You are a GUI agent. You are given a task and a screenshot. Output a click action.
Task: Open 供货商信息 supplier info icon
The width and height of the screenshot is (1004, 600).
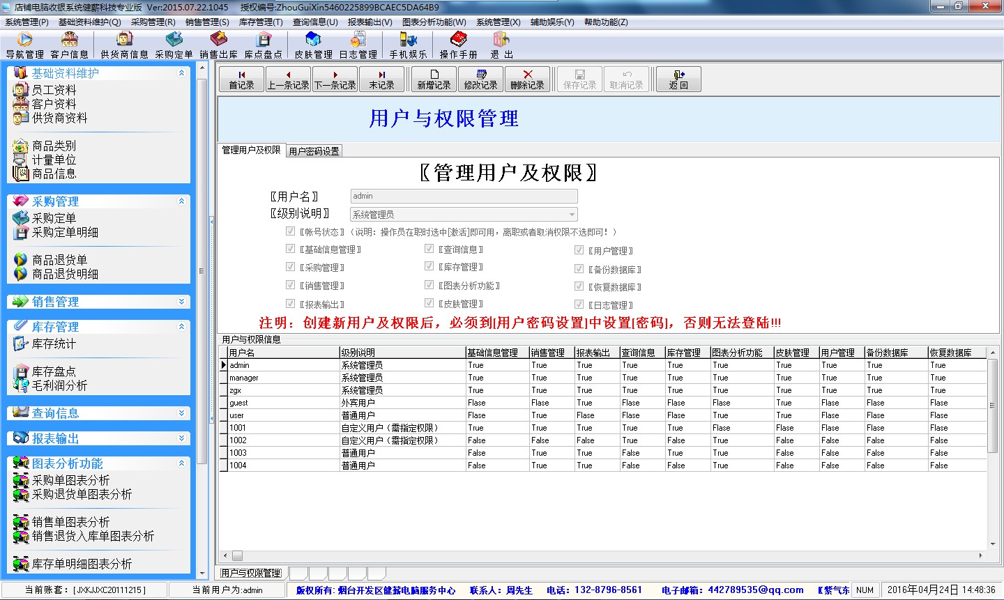pos(124,45)
